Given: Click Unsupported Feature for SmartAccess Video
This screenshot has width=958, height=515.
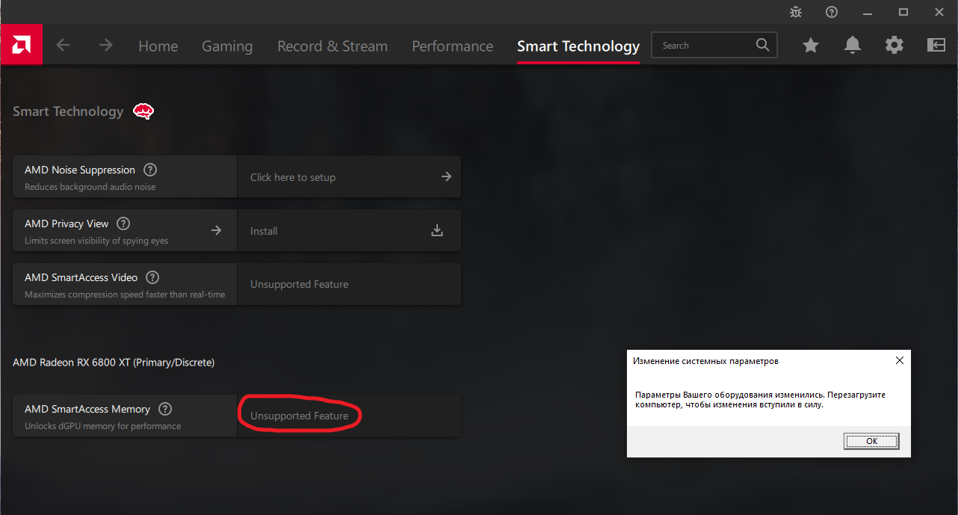Looking at the screenshot, I should (x=299, y=284).
